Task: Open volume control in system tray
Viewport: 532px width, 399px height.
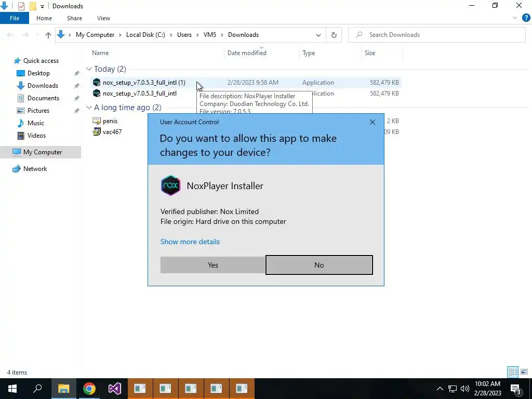Action: pos(465,389)
